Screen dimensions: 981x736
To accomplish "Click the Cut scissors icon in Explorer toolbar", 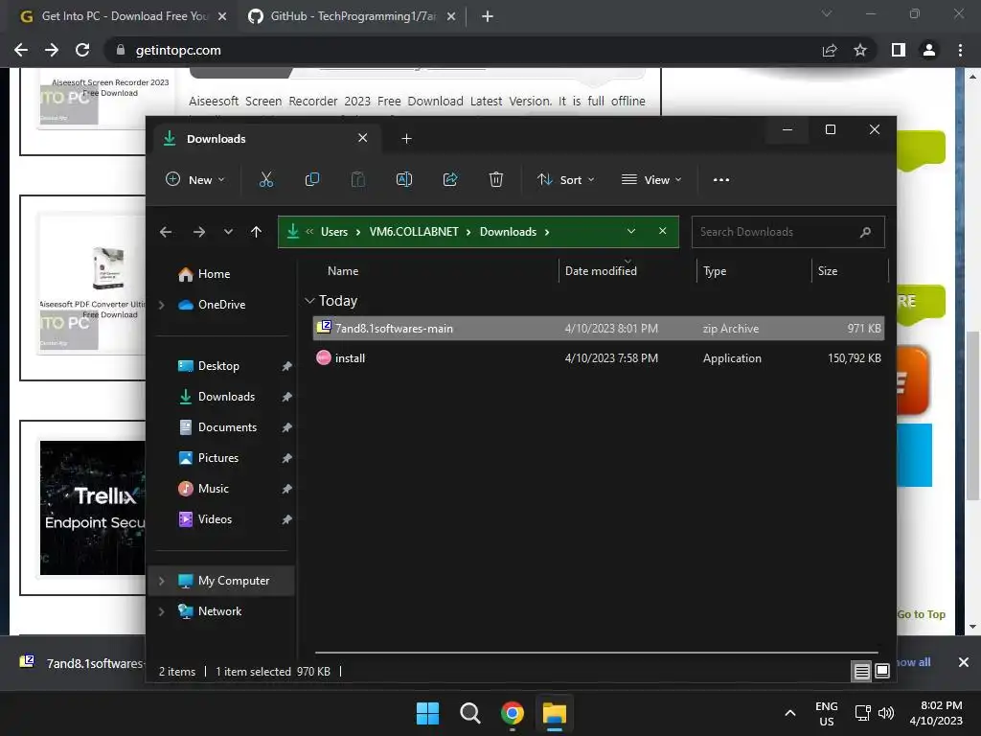I will pyautogui.click(x=266, y=179).
